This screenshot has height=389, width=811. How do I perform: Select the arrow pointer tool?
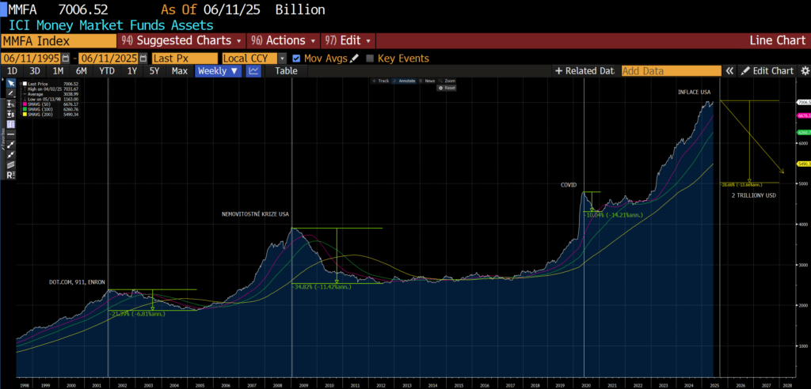11,83
